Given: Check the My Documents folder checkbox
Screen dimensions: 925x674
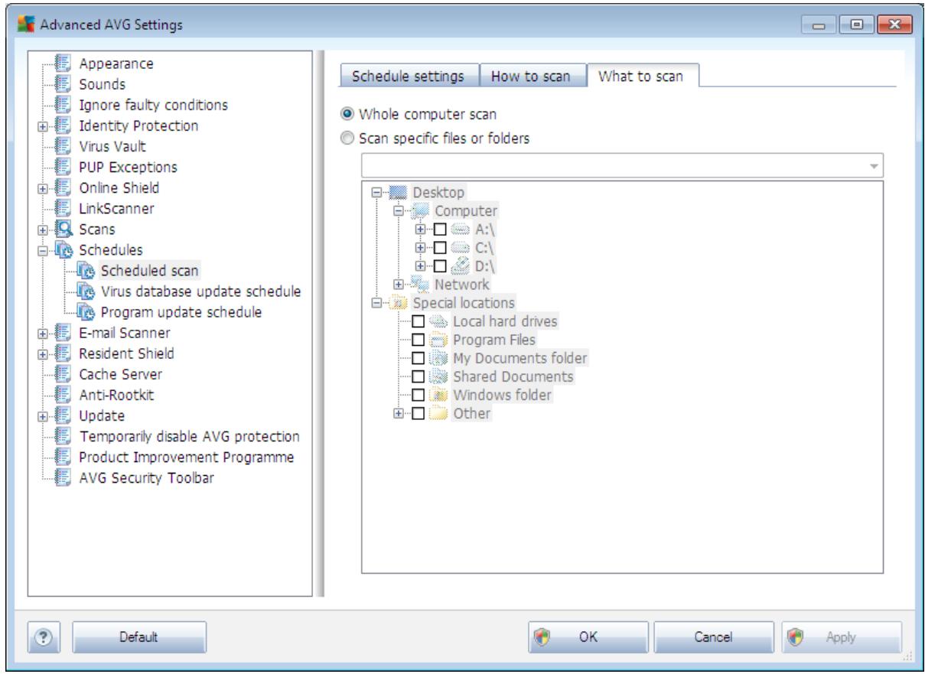Looking at the screenshot, I should point(419,359).
